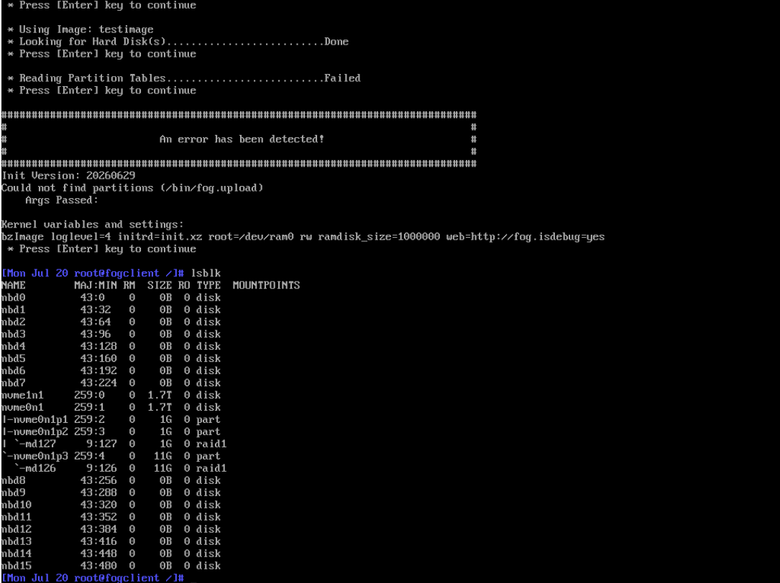
Task: Click the 'Kernel variables and settings:' heading
Action: pos(93,225)
